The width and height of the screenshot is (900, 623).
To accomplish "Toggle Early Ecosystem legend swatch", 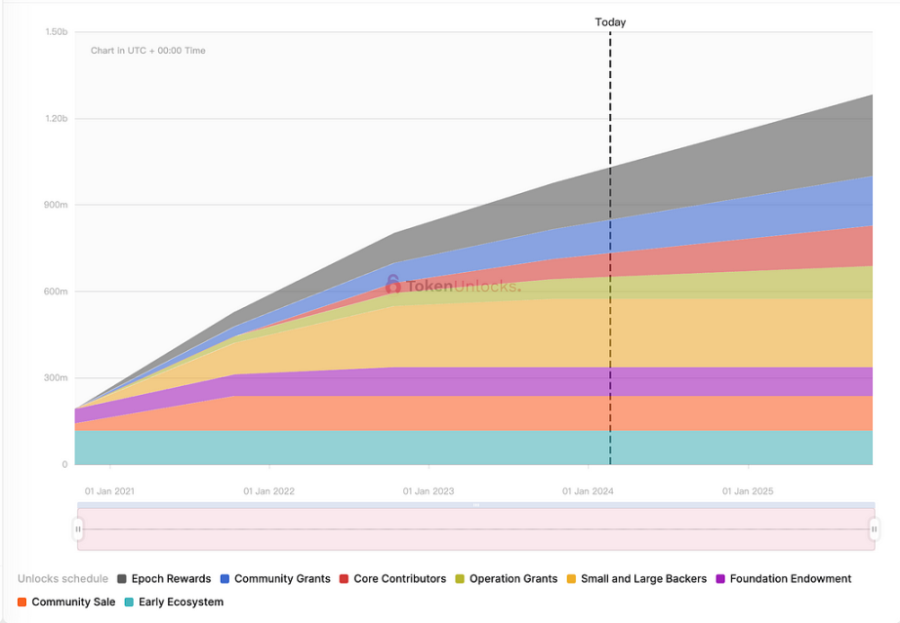I will click(129, 602).
